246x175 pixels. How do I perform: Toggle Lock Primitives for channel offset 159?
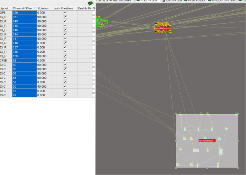[x=65, y=12]
